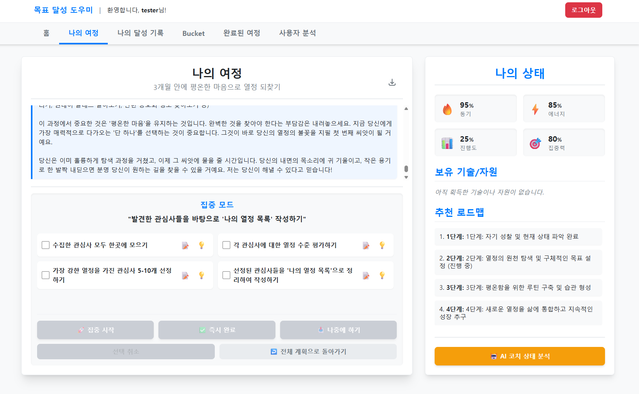
Task: Open the 사용자 분석 tab
Action: pyautogui.click(x=297, y=33)
